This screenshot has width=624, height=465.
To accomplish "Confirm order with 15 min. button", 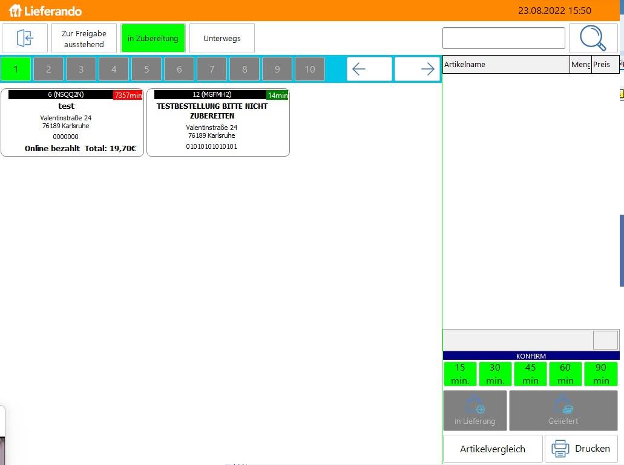I will (460, 374).
